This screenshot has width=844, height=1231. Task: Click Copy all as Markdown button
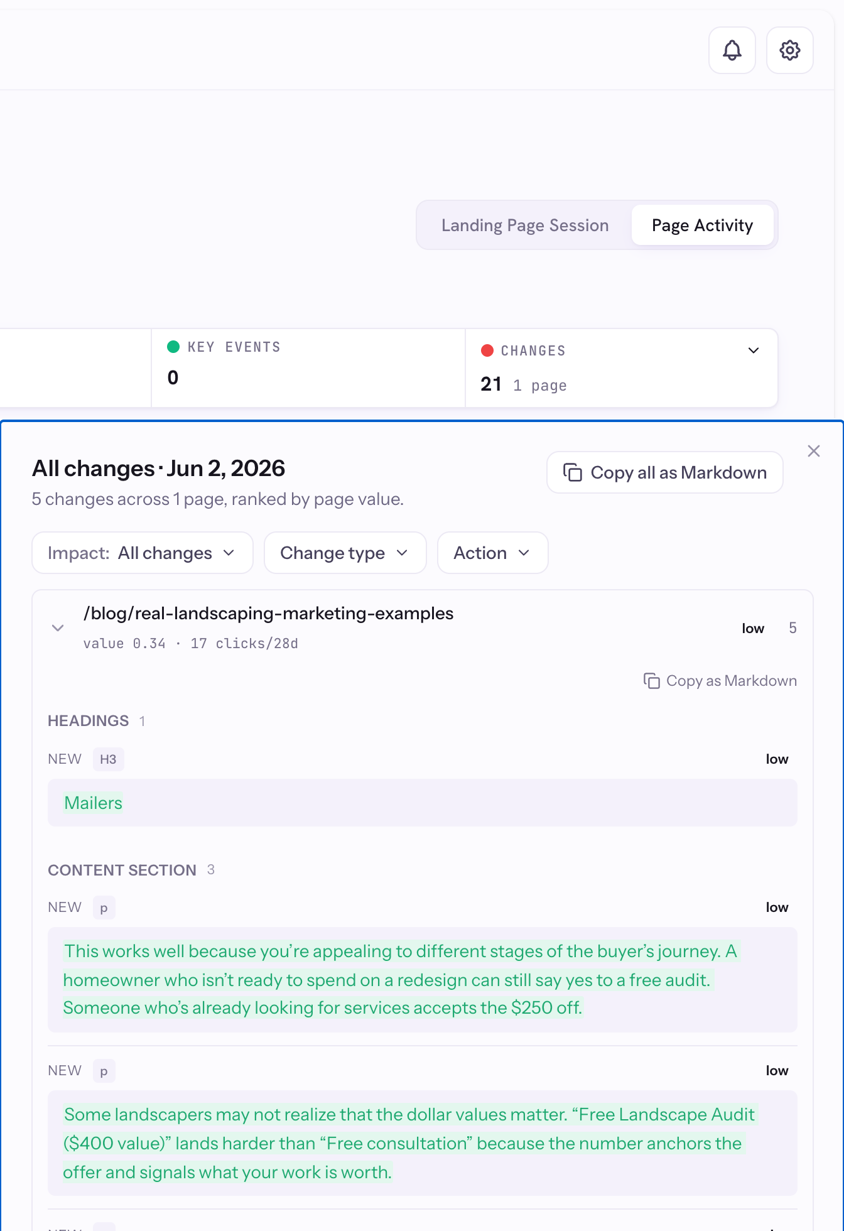coord(665,472)
